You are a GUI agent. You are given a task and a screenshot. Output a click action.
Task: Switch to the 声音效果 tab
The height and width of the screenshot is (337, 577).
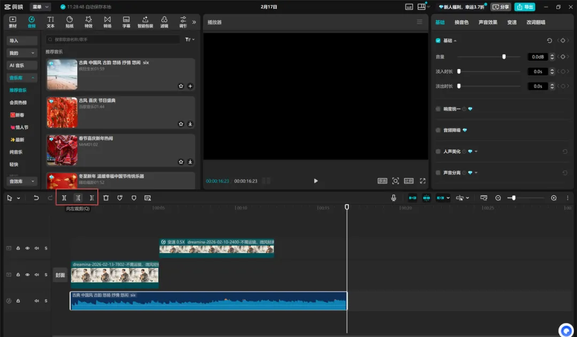[x=488, y=22]
